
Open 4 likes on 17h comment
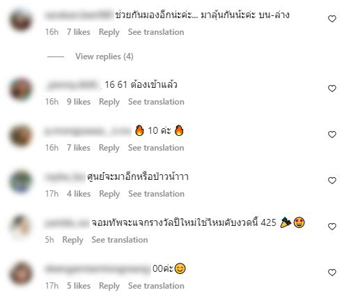79,194
